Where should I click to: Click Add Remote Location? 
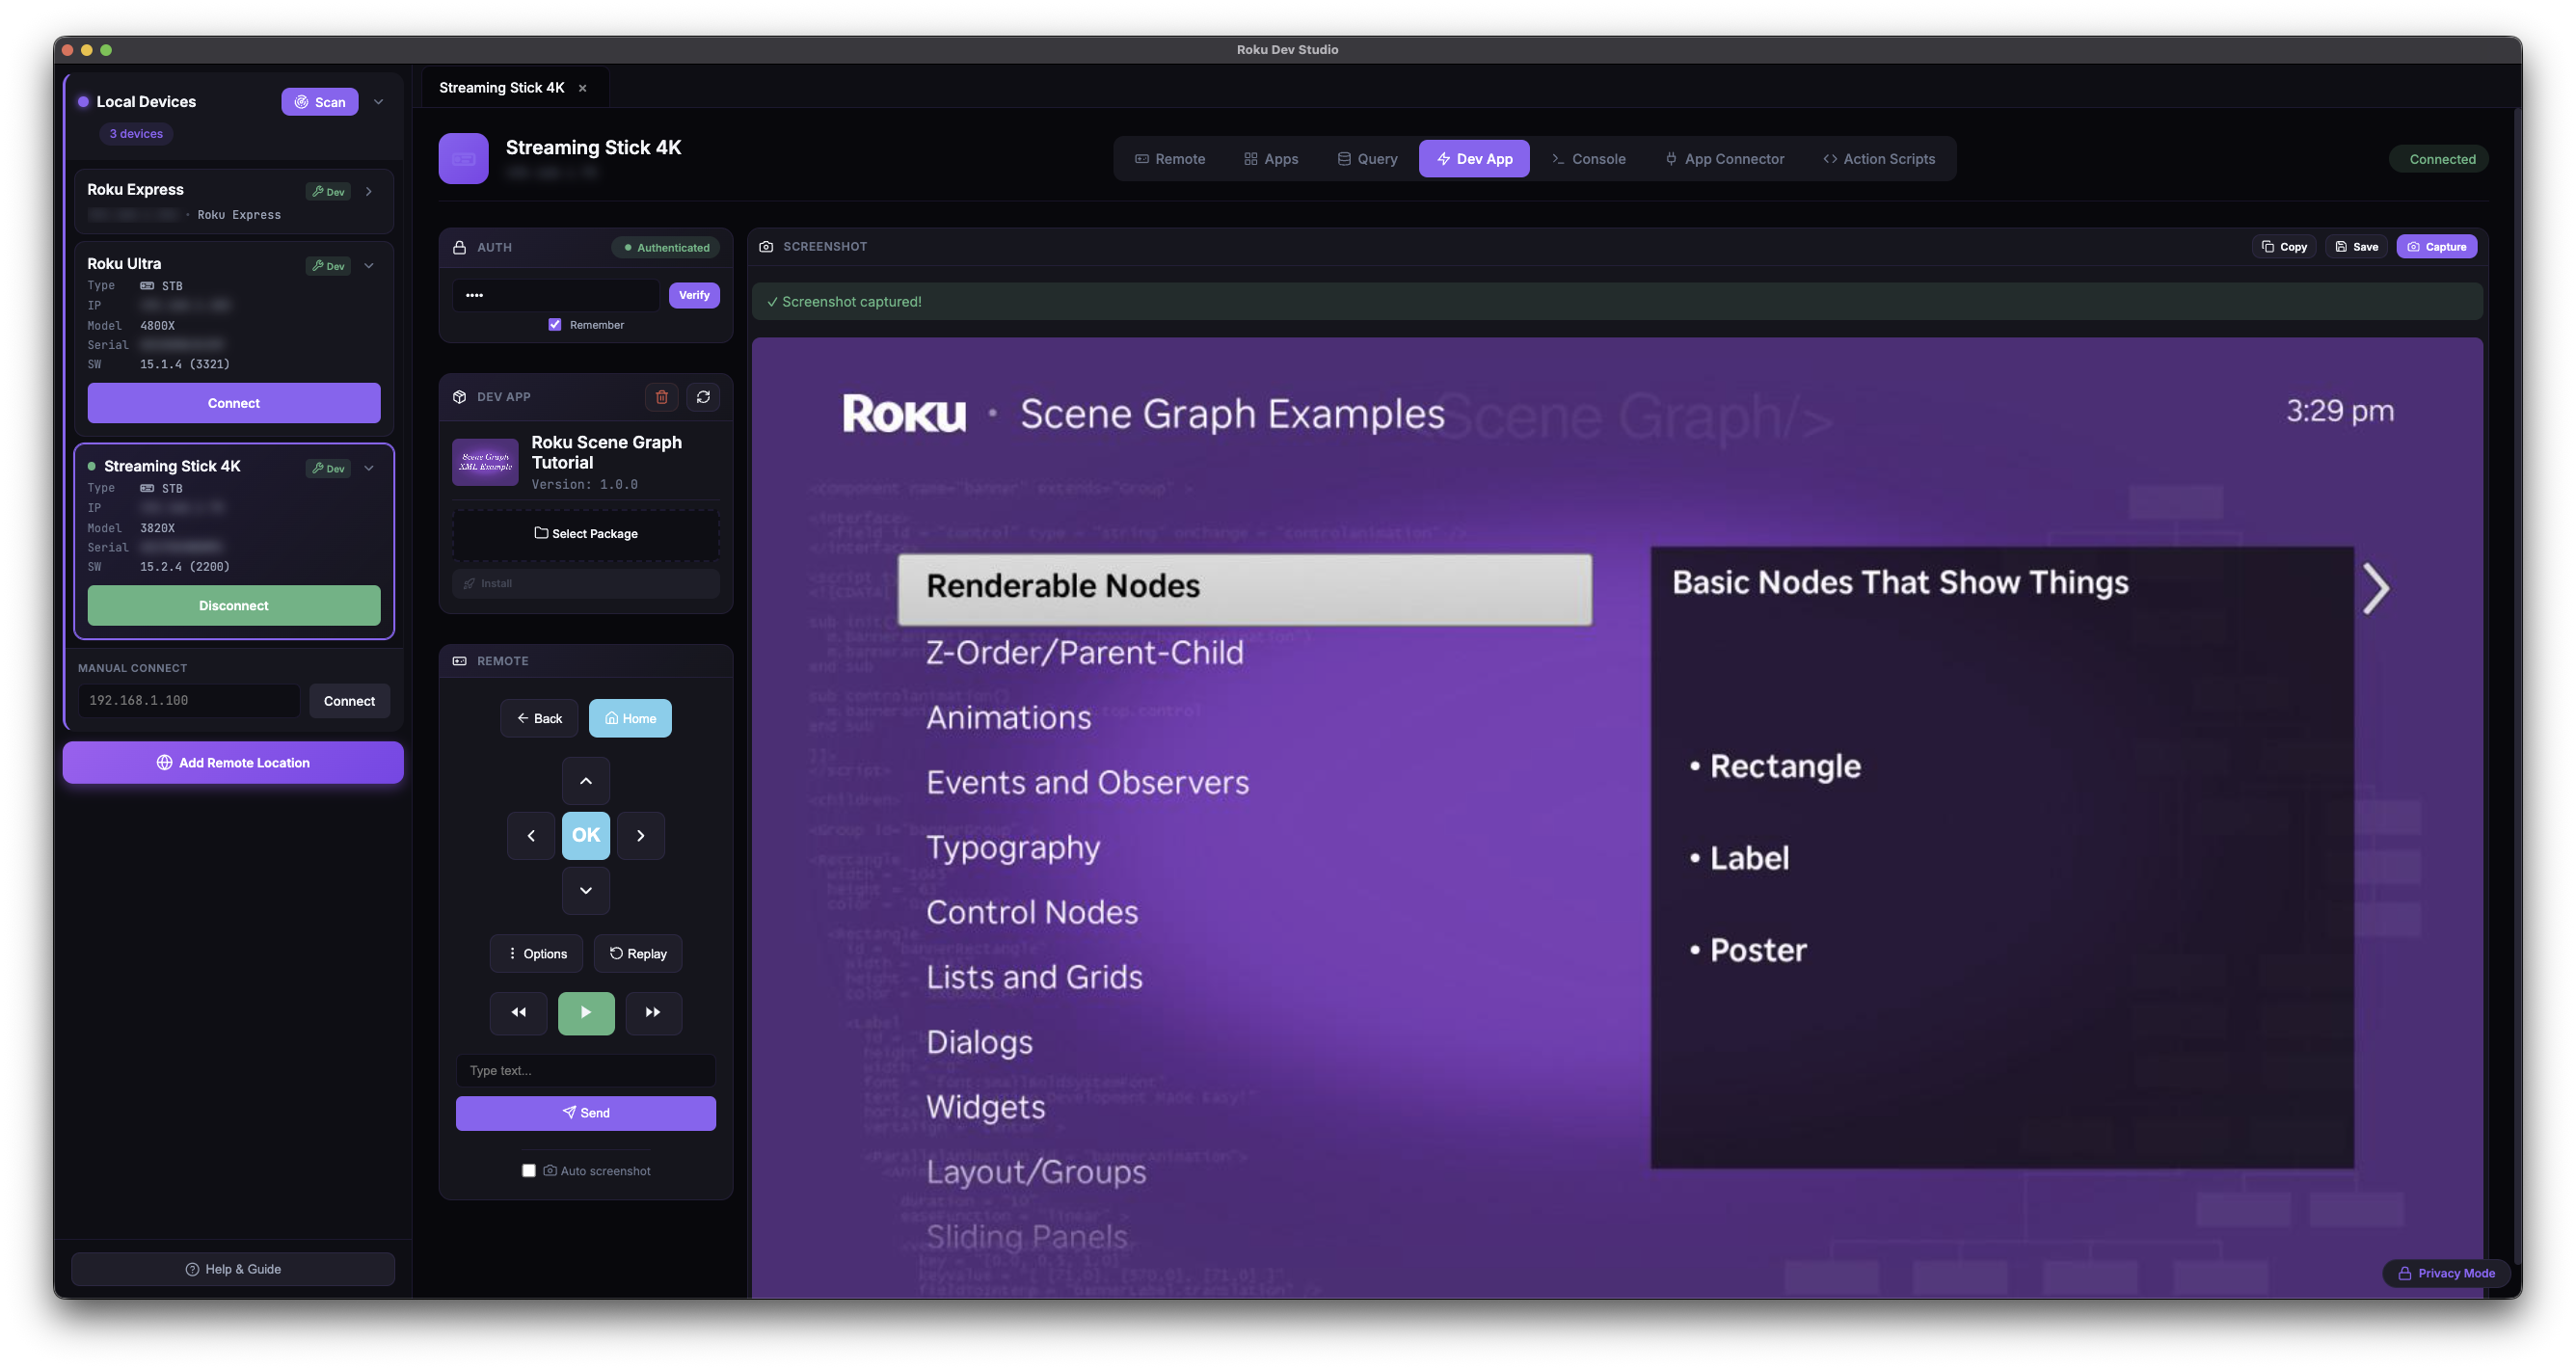coord(233,762)
